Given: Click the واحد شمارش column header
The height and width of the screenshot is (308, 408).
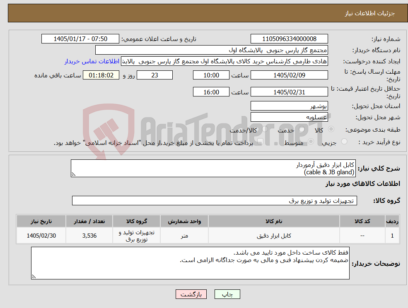Looking at the screenshot, I should 184,221.
